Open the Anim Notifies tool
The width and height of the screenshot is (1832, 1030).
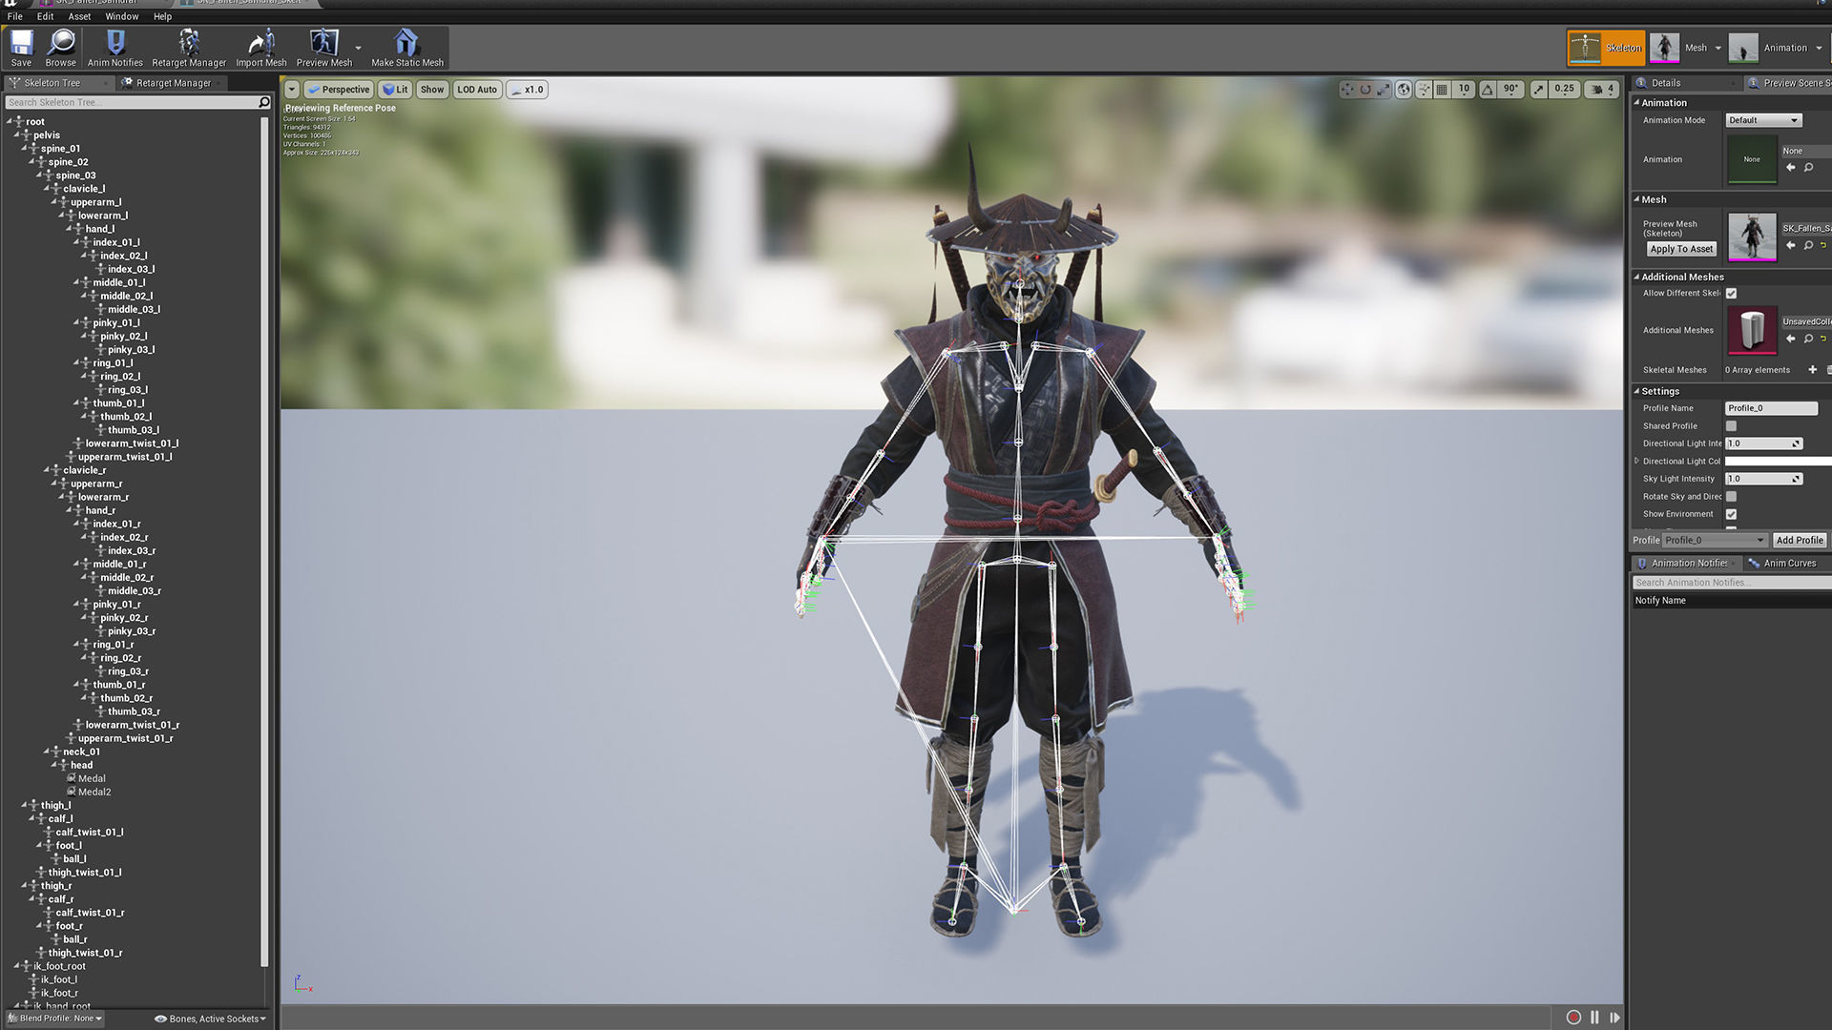coord(114,48)
